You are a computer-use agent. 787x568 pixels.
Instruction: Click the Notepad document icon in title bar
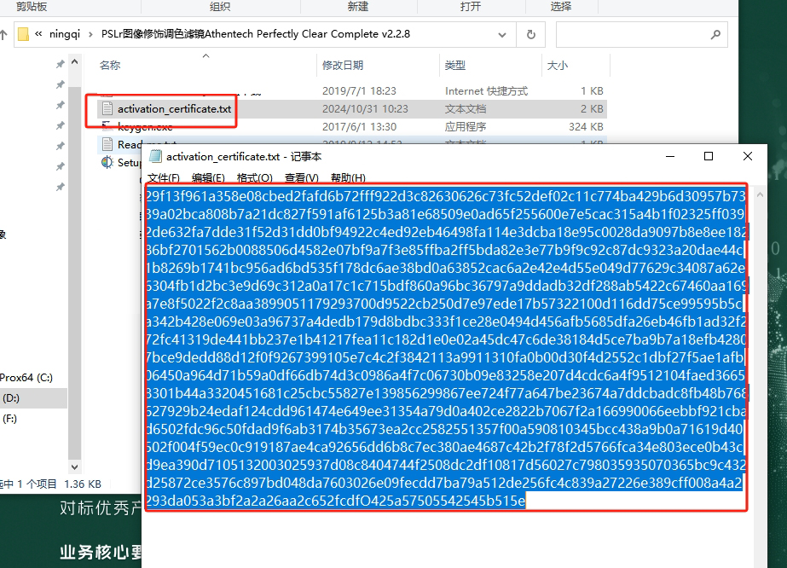[156, 157]
